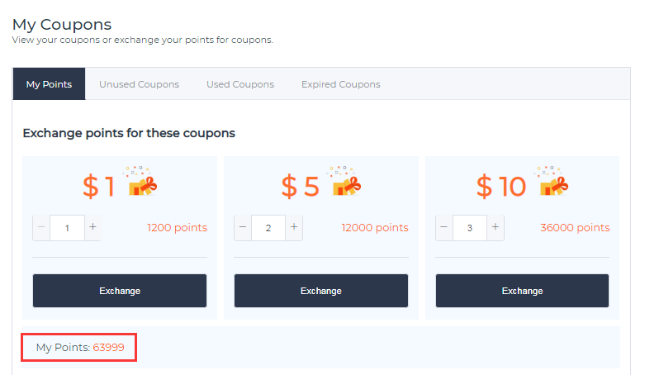645x375 pixels.
Task: Open the Used Coupons tab
Action: click(x=240, y=84)
